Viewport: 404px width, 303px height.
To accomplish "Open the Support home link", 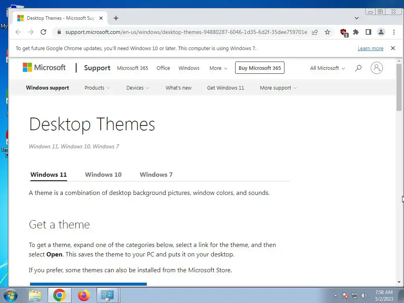I will (x=97, y=68).
